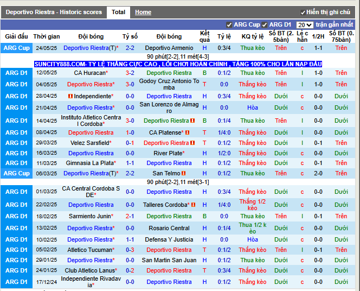
Task: Click the date 29/01/25
Action: pos(47,260)
